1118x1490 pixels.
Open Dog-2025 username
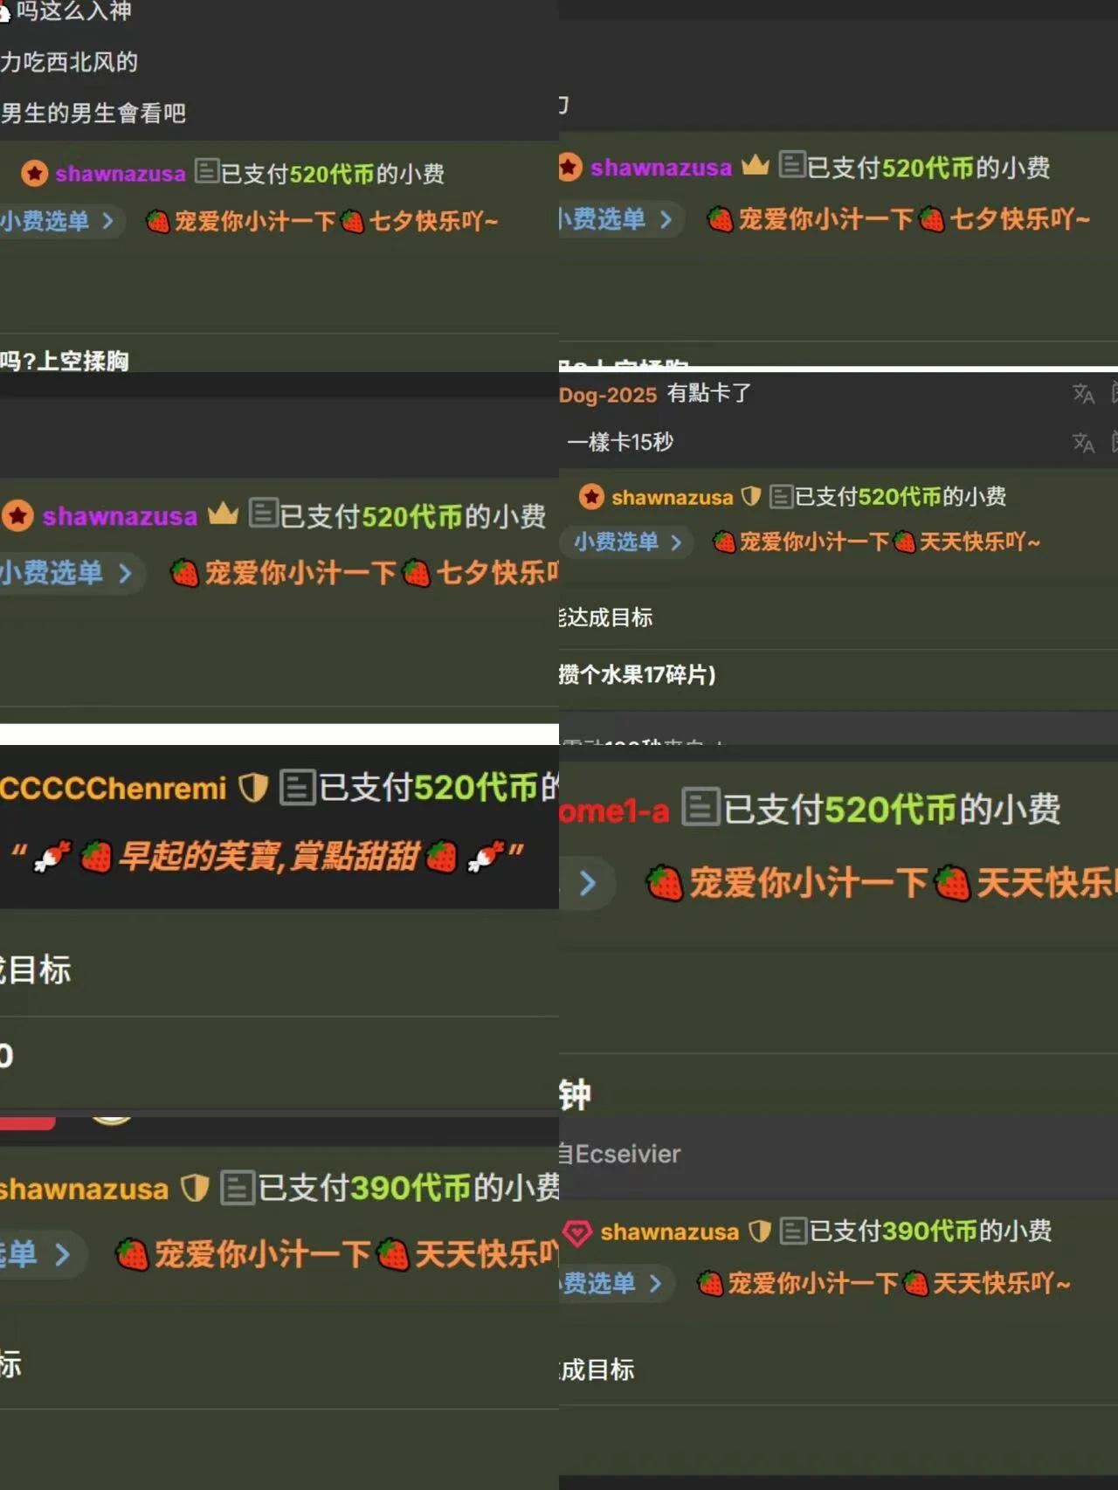click(608, 395)
